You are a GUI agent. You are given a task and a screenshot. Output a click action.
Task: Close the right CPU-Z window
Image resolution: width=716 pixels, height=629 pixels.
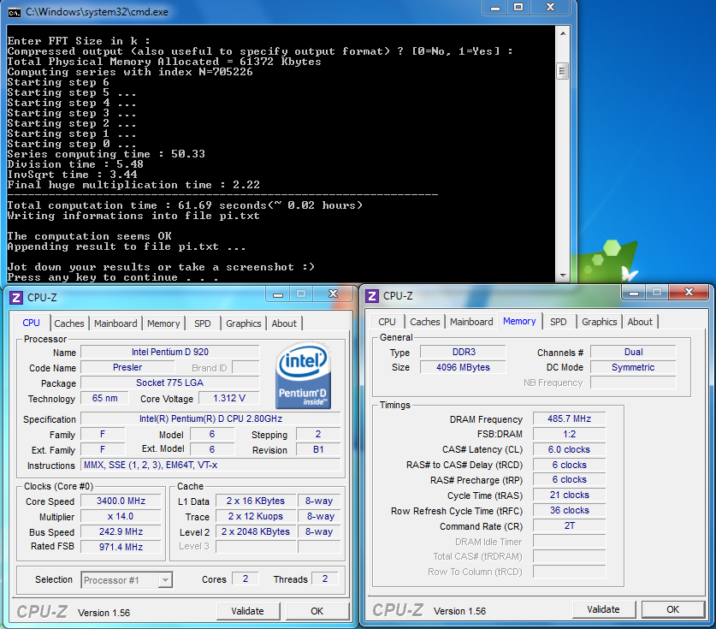(x=689, y=293)
